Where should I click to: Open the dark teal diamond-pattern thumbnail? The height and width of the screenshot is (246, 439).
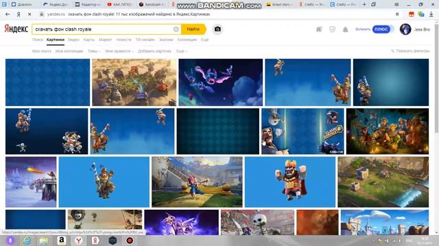pyautogui.click(x=218, y=131)
